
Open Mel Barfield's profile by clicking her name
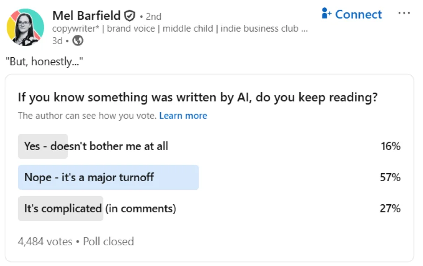tap(88, 15)
